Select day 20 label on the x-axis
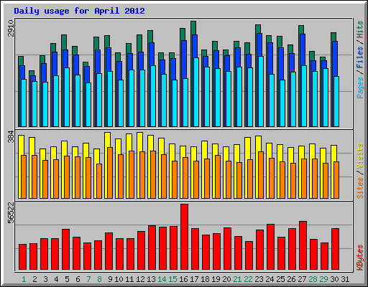Image resolution: width=368 pixels, height=287 pixels. click(226, 279)
